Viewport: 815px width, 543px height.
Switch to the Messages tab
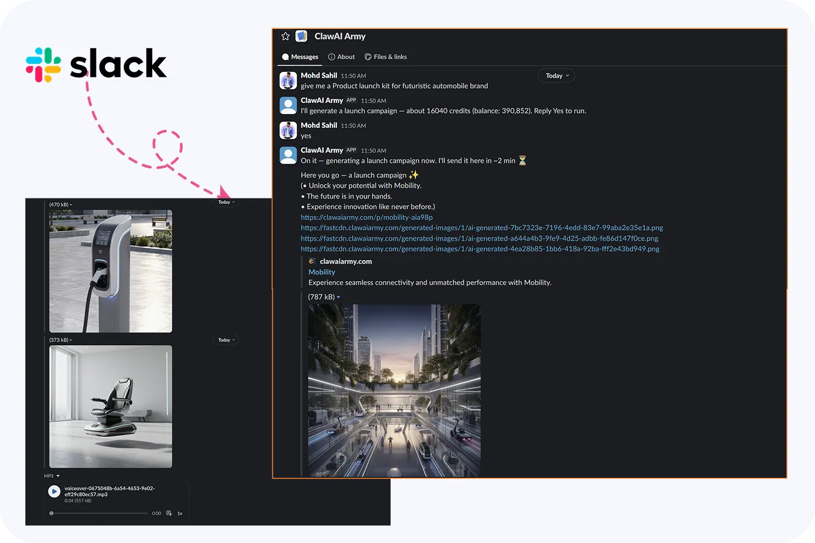point(300,57)
